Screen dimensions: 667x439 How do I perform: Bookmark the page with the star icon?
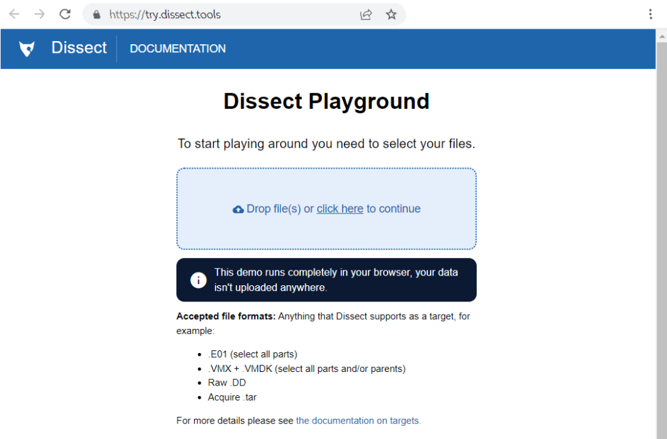tap(391, 14)
